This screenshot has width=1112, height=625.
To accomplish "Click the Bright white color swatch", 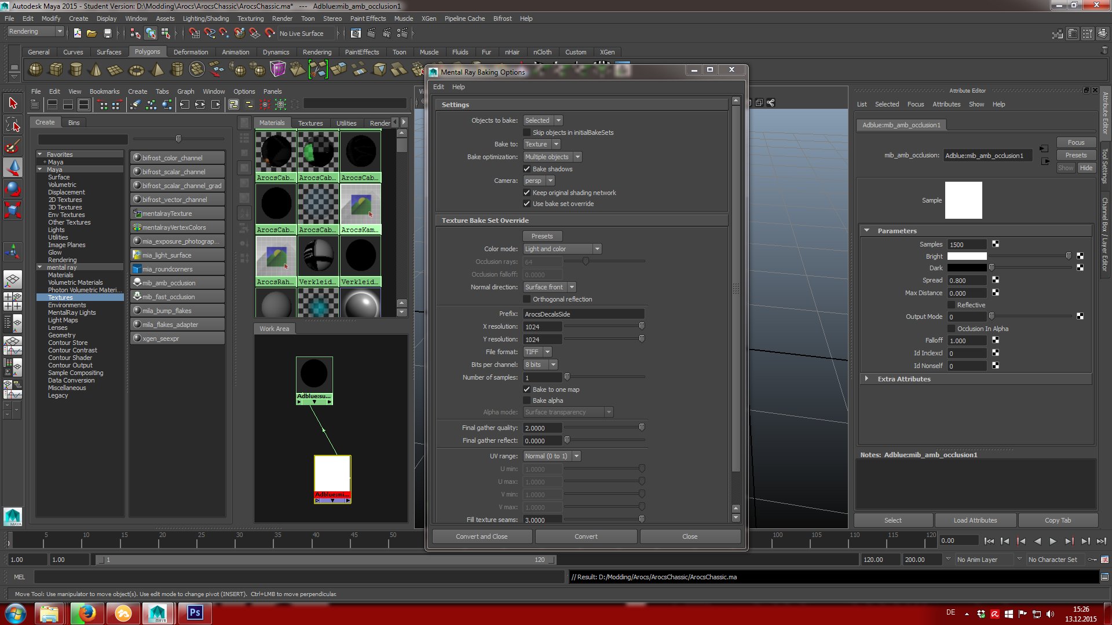I will coord(967,256).
